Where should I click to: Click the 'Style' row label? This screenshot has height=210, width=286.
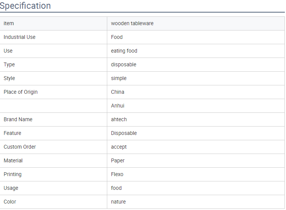[9, 78]
